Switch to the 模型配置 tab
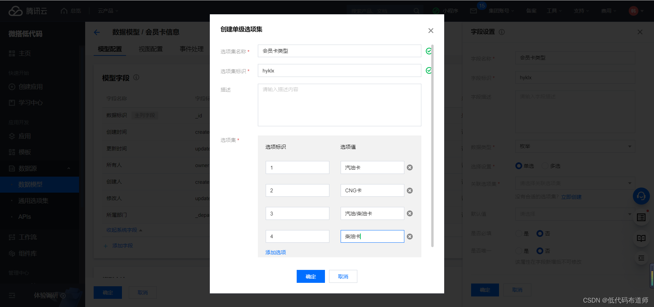The height and width of the screenshot is (307, 654). [x=110, y=49]
